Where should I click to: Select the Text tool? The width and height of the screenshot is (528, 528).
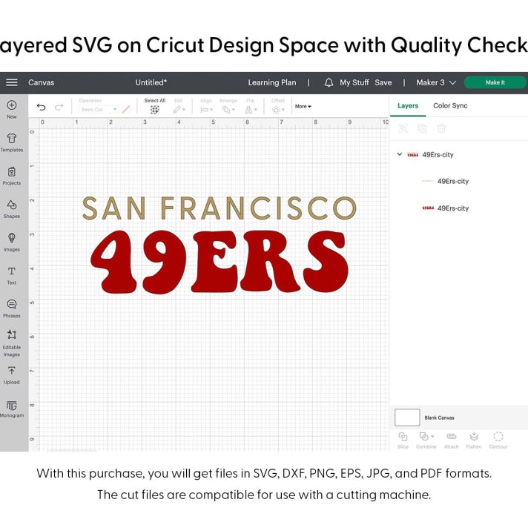12,275
